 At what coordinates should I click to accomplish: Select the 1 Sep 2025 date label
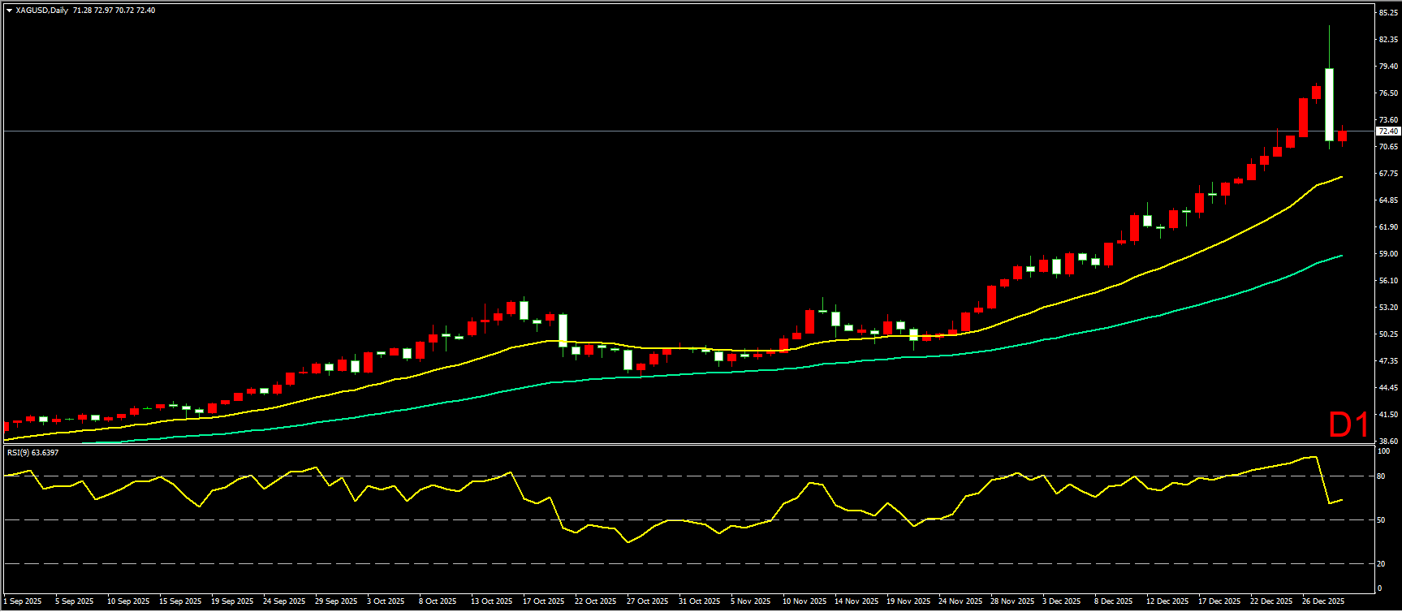click(x=23, y=601)
